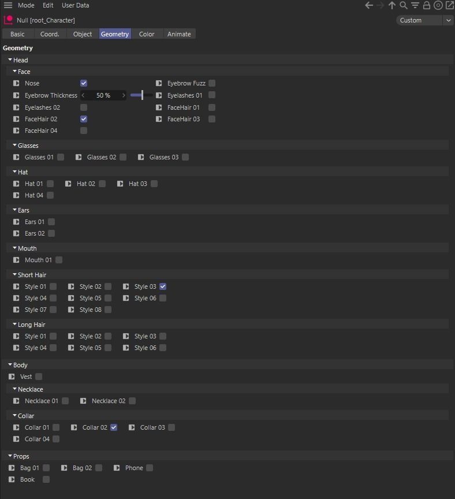Image resolution: width=455 pixels, height=499 pixels.
Task: Open the filter icon in header
Action: click(415, 5)
